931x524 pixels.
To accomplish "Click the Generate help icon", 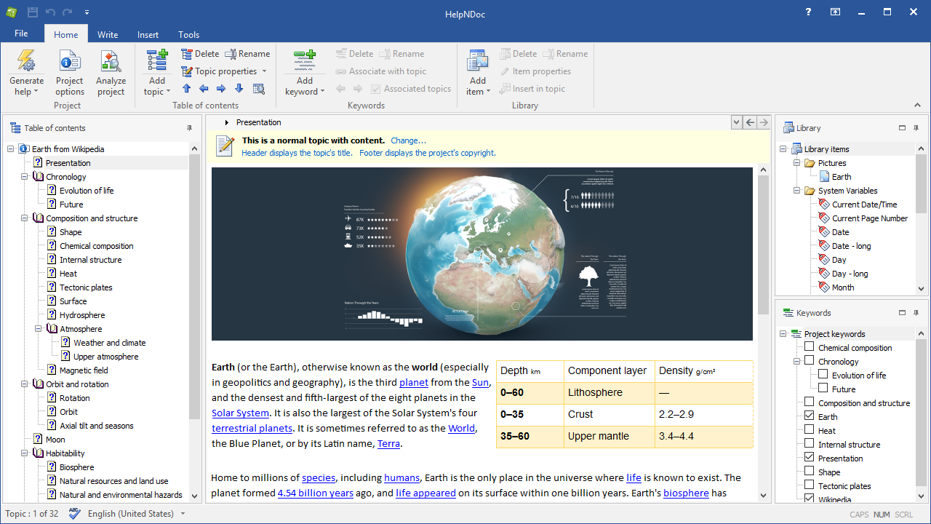I will pos(26,61).
